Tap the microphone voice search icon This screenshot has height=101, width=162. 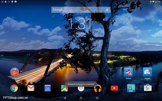point(107,10)
